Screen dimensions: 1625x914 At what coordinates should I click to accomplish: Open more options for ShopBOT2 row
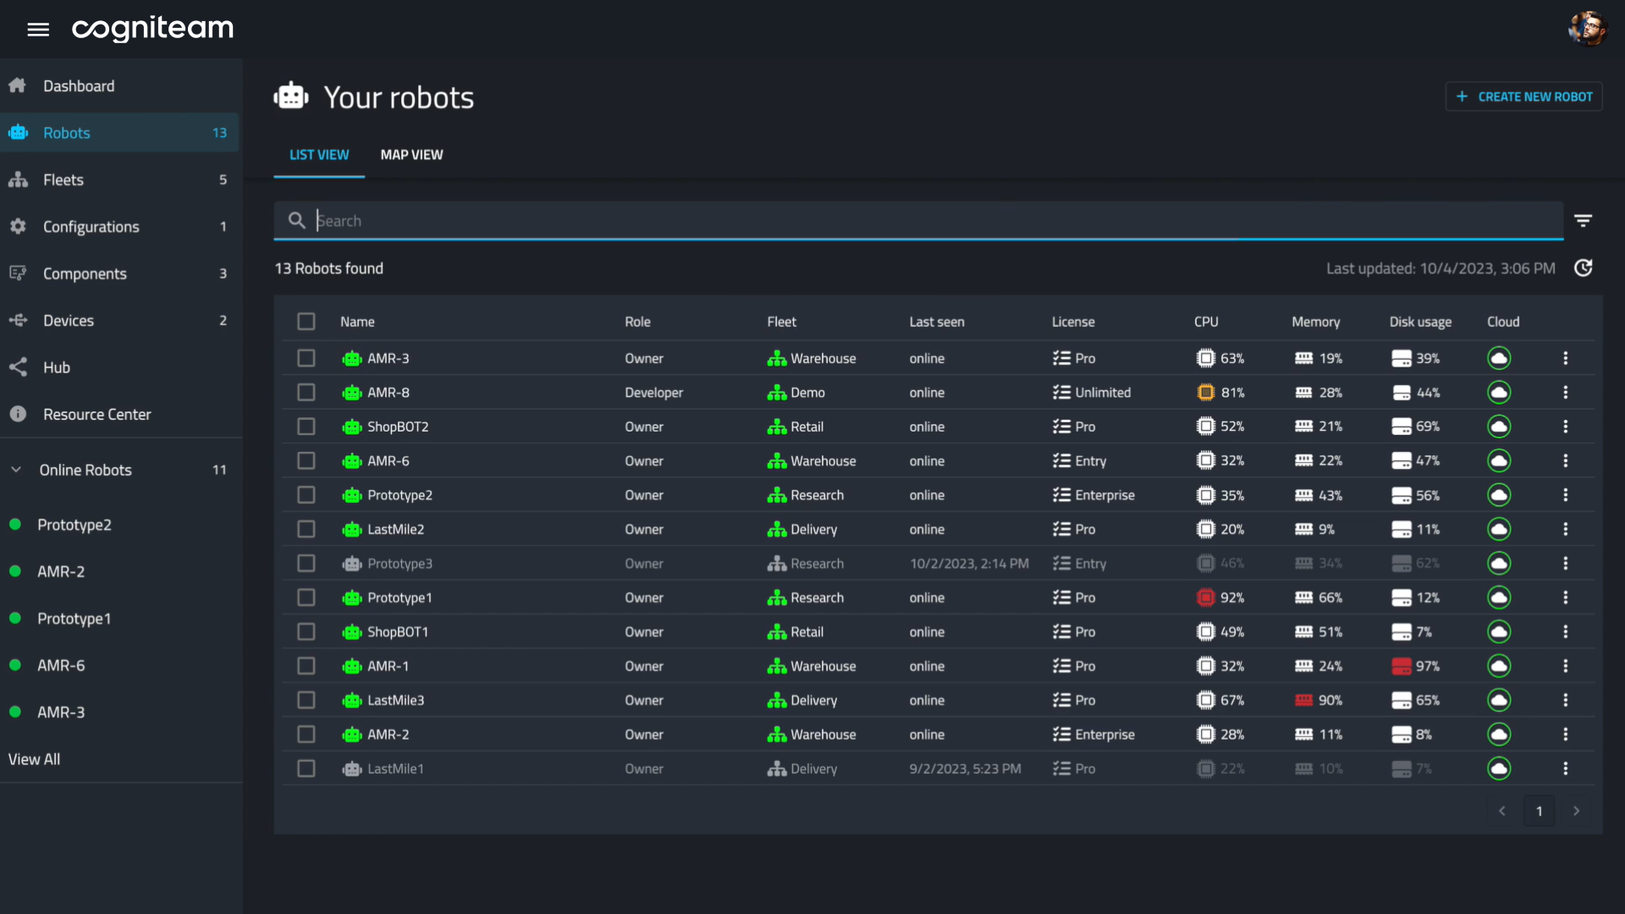1565,427
